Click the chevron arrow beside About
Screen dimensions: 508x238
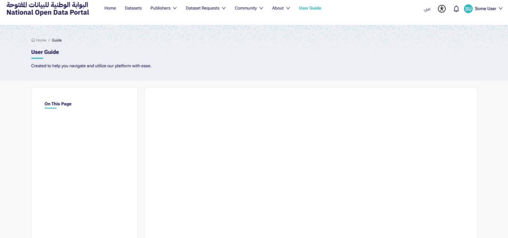click(x=289, y=8)
